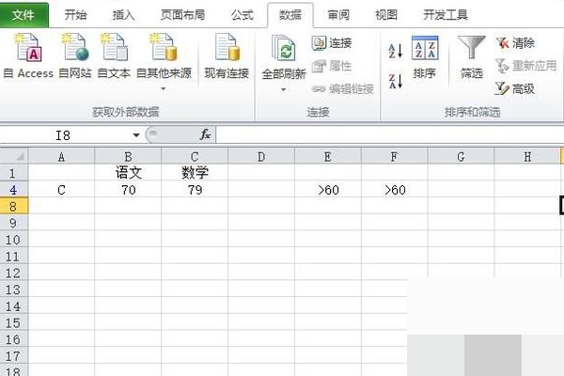
Task: Open Advanced (高级) filter options
Action: click(x=515, y=88)
